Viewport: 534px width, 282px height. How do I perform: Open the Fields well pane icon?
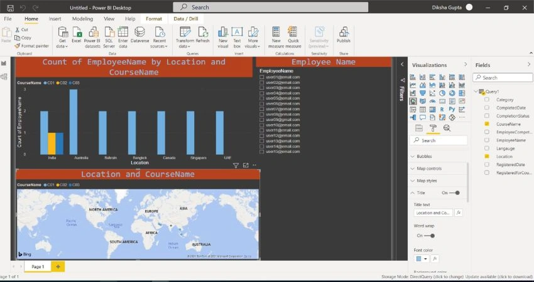point(419,128)
